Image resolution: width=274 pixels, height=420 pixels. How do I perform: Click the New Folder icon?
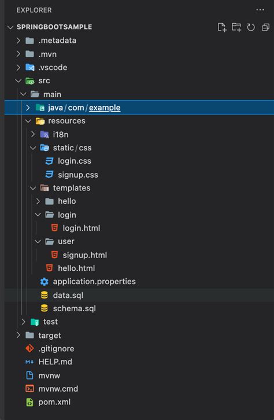pyautogui.click(x=236, y=27)
